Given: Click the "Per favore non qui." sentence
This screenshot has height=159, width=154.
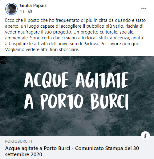Looking at the screenshot, I should pyautogui.click(x=120, y=44).
